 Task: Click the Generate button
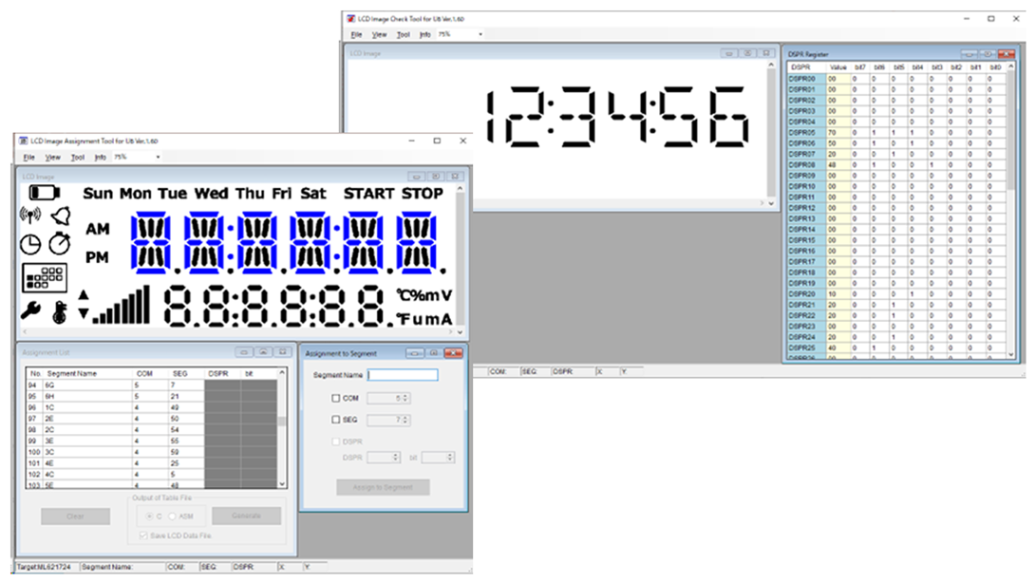click(246, 516)
